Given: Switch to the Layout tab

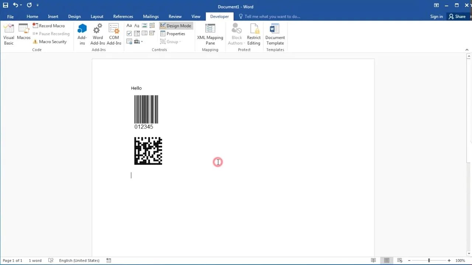Looking at the screenshot, I should click(97, 17).
